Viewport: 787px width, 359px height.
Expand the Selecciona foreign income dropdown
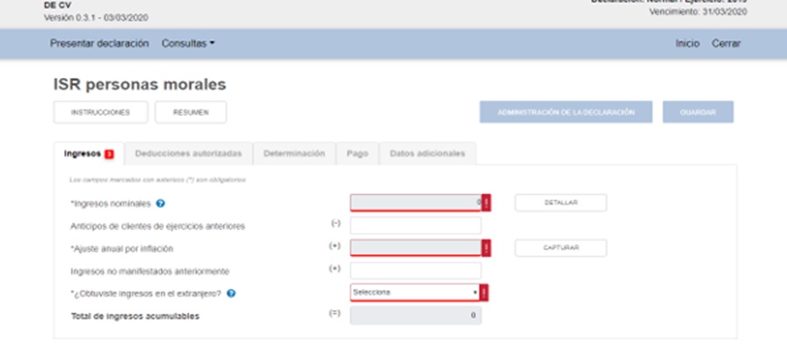click(x=415, y=293)
